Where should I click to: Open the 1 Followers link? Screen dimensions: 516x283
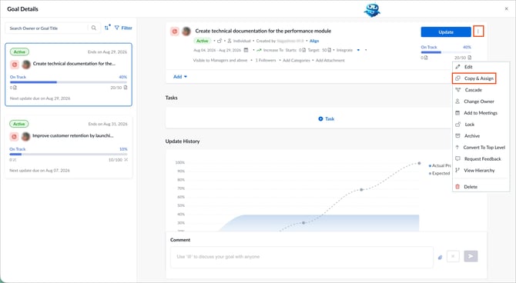point(266,60)
